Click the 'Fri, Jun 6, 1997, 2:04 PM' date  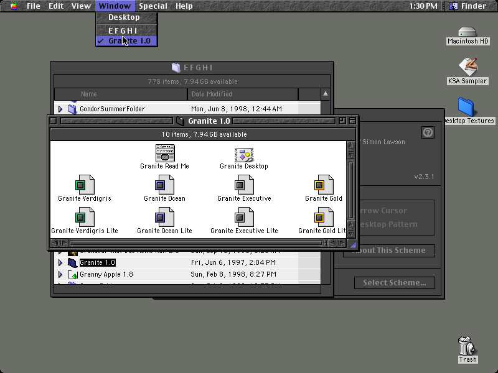point(233,262)
